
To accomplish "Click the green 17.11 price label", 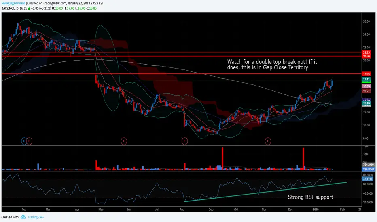I will click(x=366, y=79).
